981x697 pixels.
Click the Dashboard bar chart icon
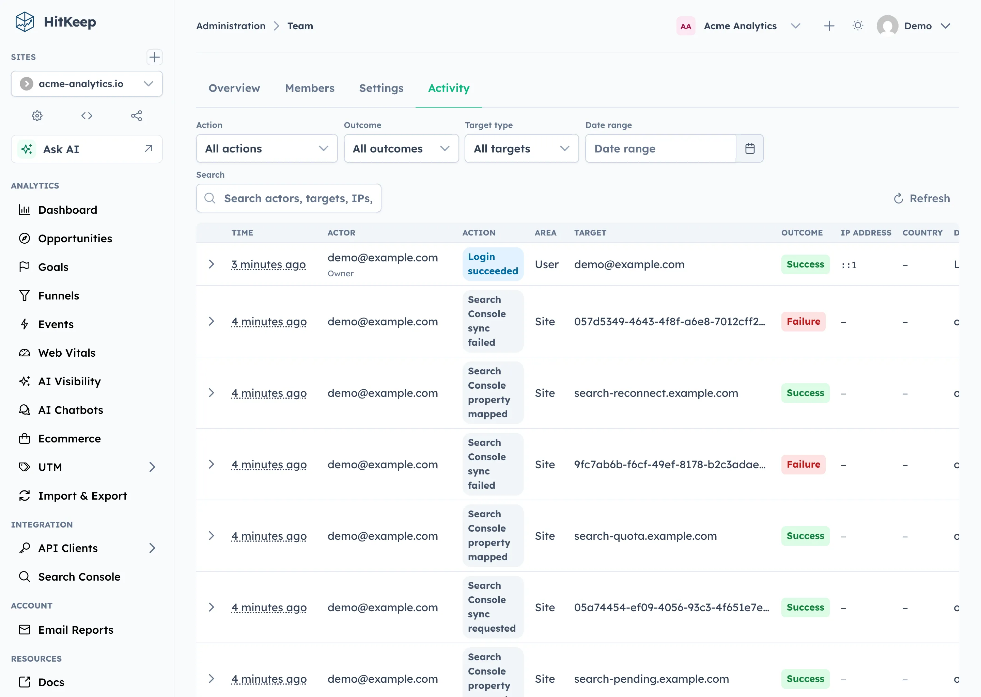[25, 210]
